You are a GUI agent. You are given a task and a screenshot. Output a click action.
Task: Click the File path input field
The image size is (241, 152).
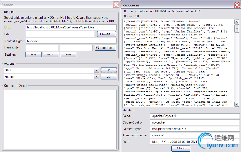pos(60,34)
